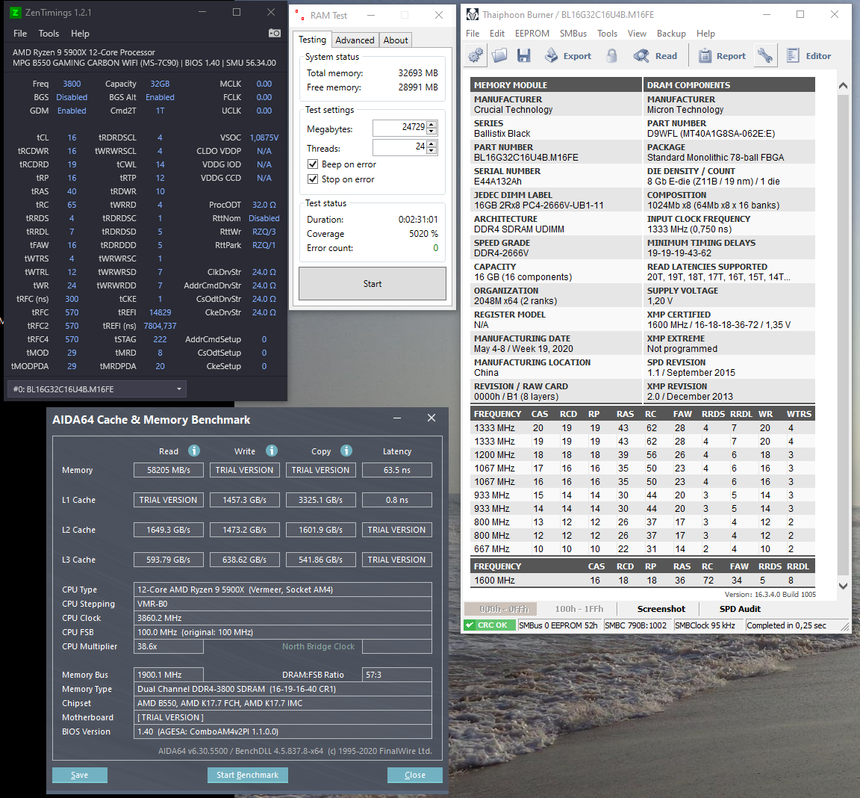Click the ZenTimings app icon in title bar
This screenshot has width=860, height=798.
coord(16,12)
